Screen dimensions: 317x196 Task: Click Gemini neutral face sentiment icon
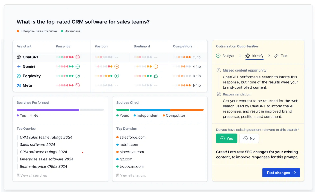coord(156,67)
